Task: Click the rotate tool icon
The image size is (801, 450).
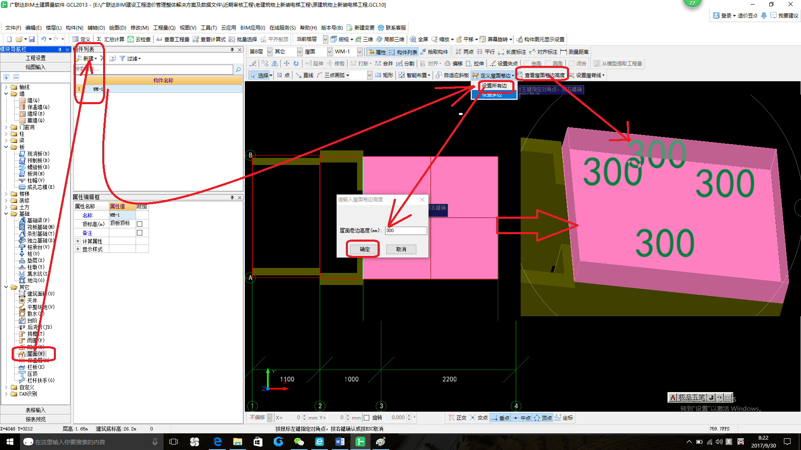Action: pos(296,63)
